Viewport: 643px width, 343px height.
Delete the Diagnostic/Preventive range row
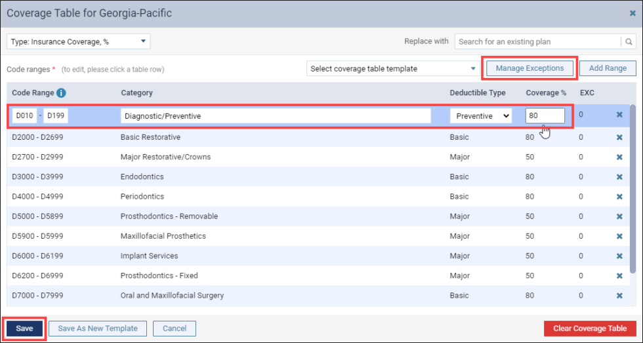[619, 115]
